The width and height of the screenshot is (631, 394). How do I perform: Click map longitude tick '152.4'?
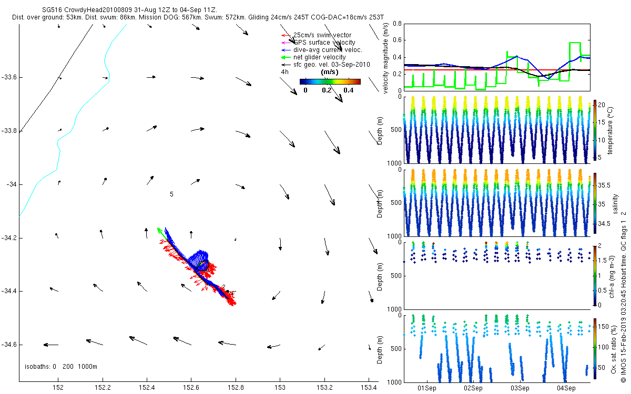tap(147, 389)
